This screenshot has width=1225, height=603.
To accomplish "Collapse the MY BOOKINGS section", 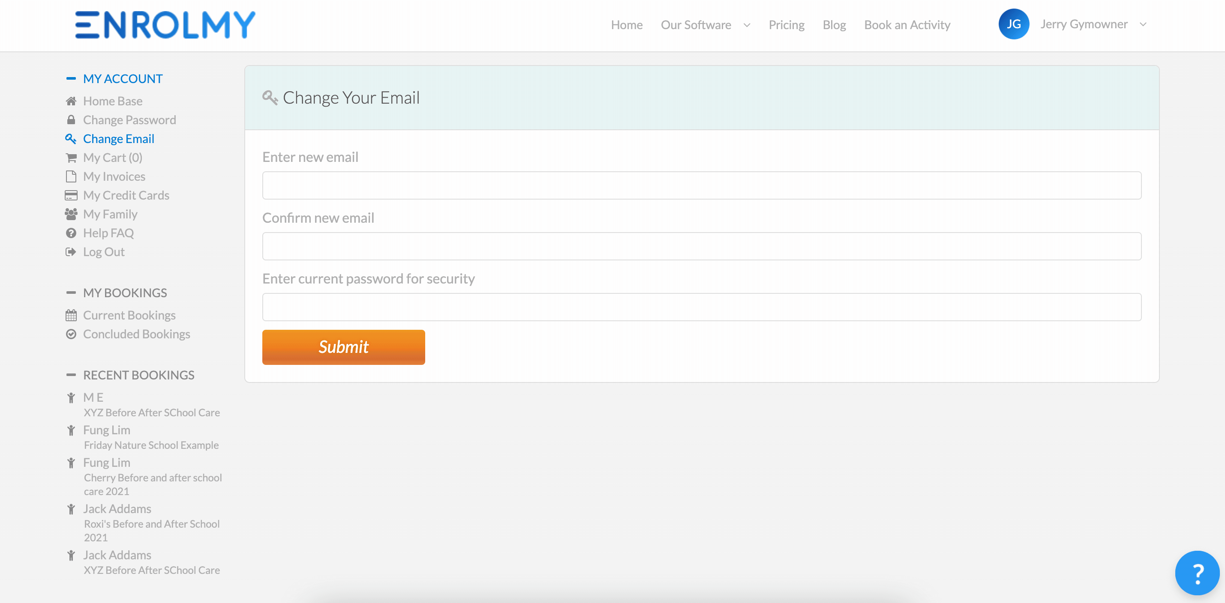I will 71,293.
